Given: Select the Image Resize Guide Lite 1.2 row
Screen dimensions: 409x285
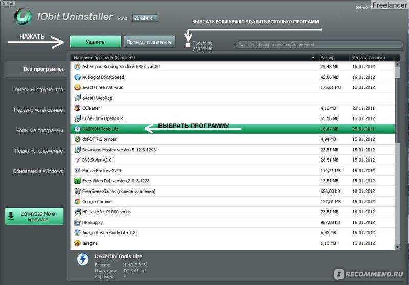Looking at the screenshot, I should coord(232,232).
